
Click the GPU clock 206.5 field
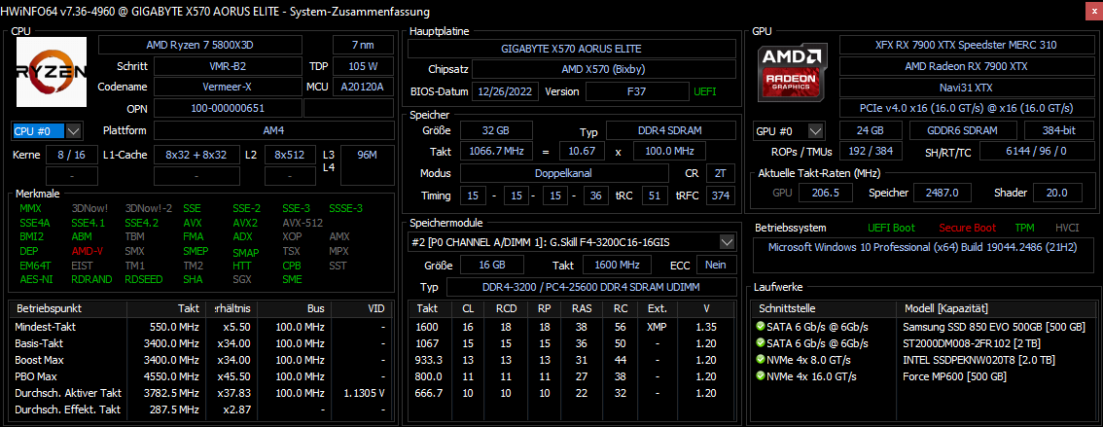827,193
